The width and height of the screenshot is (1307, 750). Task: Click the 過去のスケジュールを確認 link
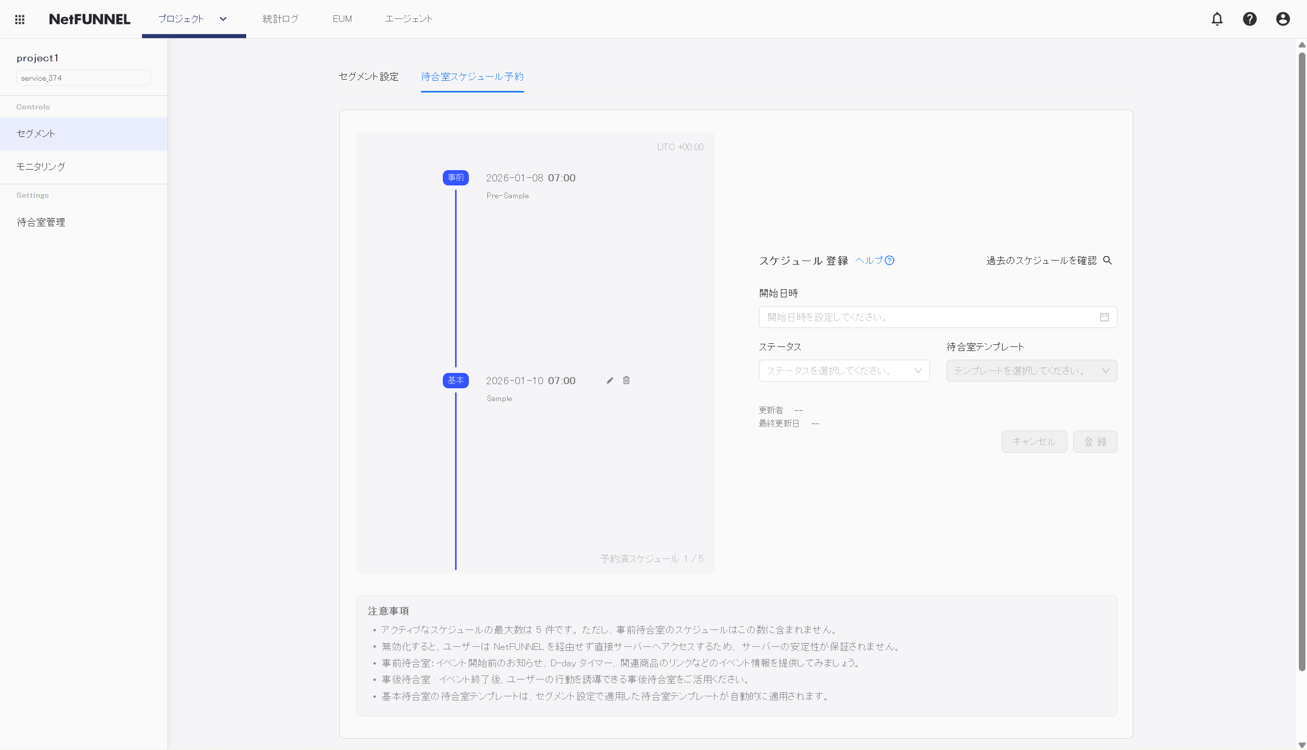(x=1042, y=261)
